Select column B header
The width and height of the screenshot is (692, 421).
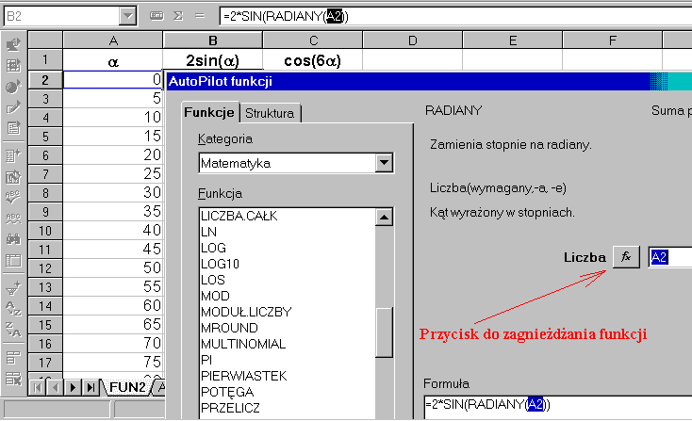[213, 40]
